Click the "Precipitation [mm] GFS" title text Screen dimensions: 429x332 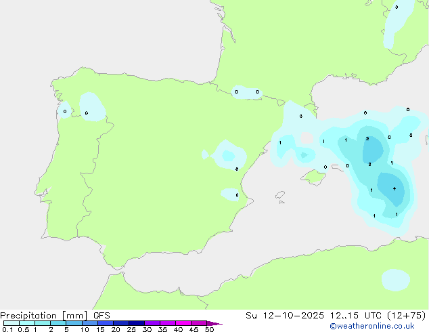tap(55, 316)
